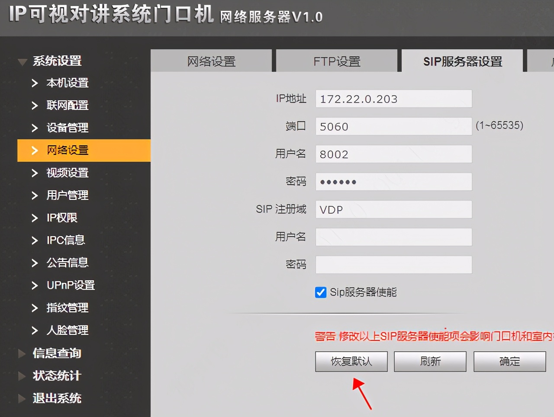
Task: Click the arrow icon next to 设备管理
Action: (35, 128)
